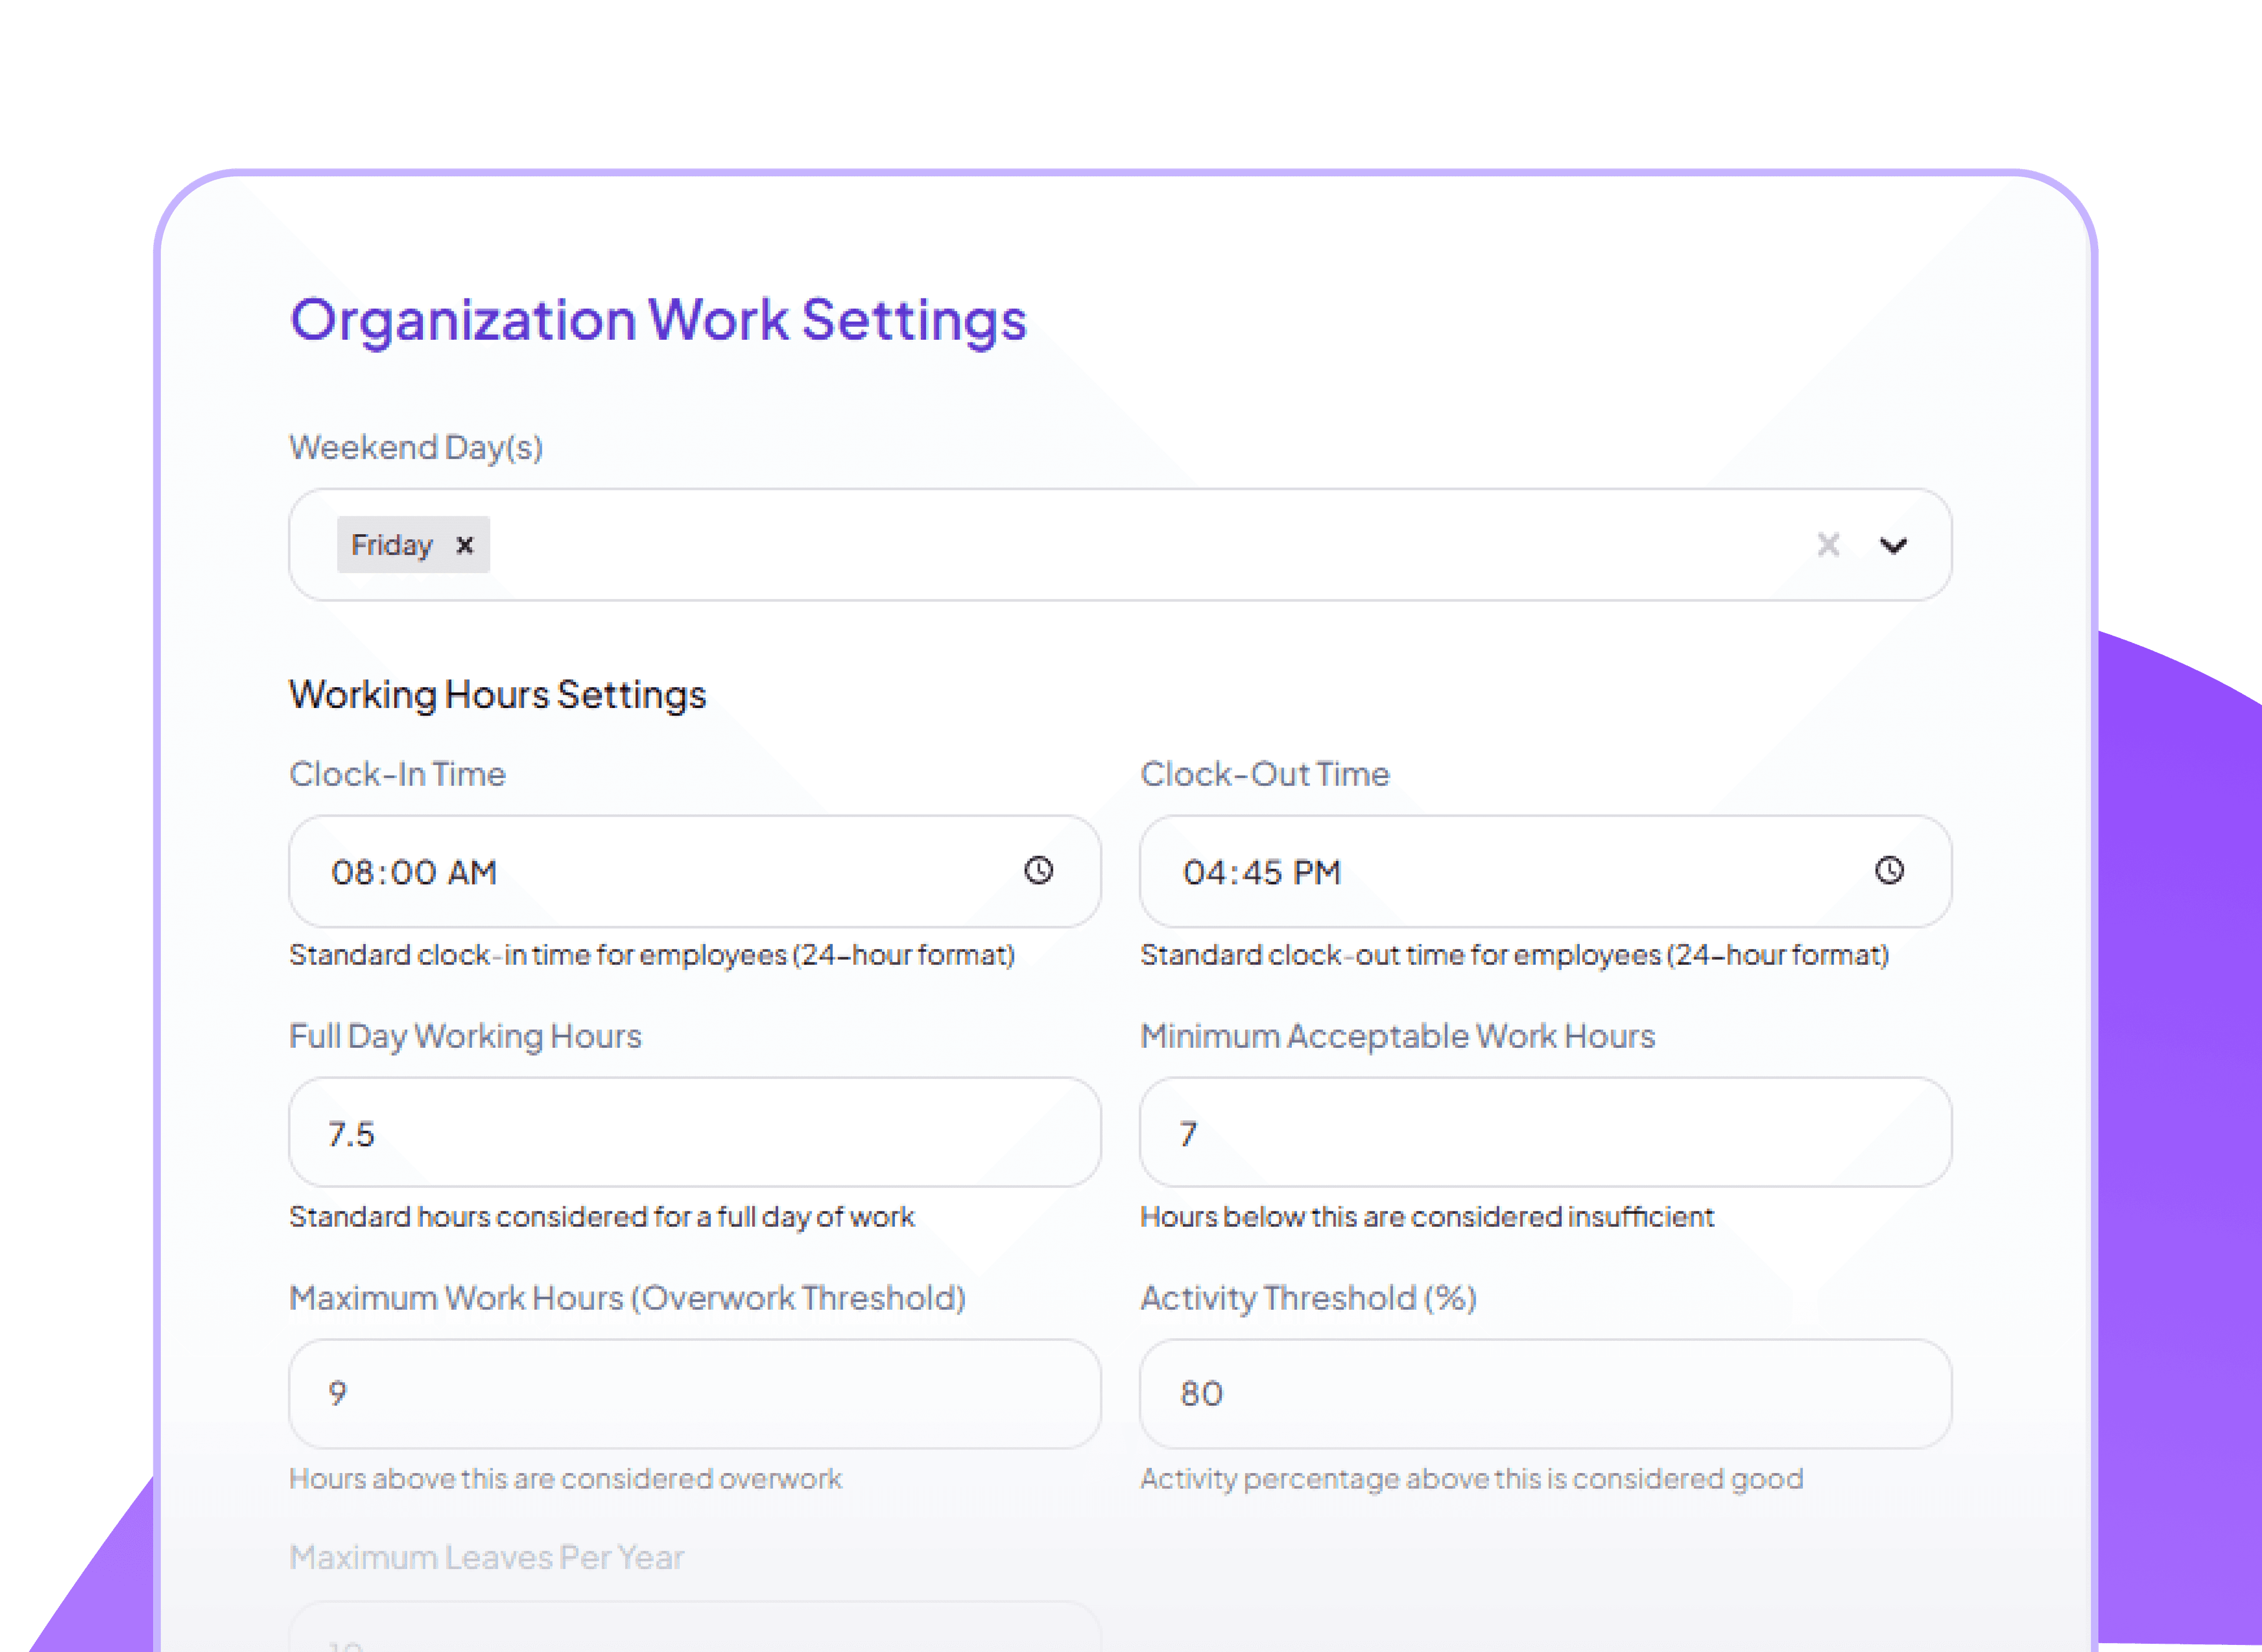This screenshot has height=1652, width=2262.
Task: Open the clock-out time picker icon
Action: point(1889,871)
